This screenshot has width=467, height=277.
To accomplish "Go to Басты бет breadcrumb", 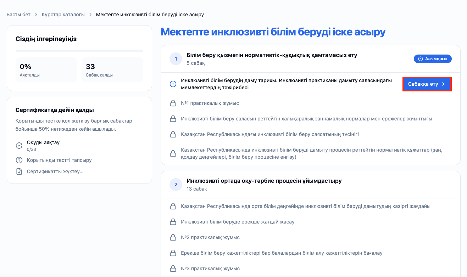I will 18,15.
